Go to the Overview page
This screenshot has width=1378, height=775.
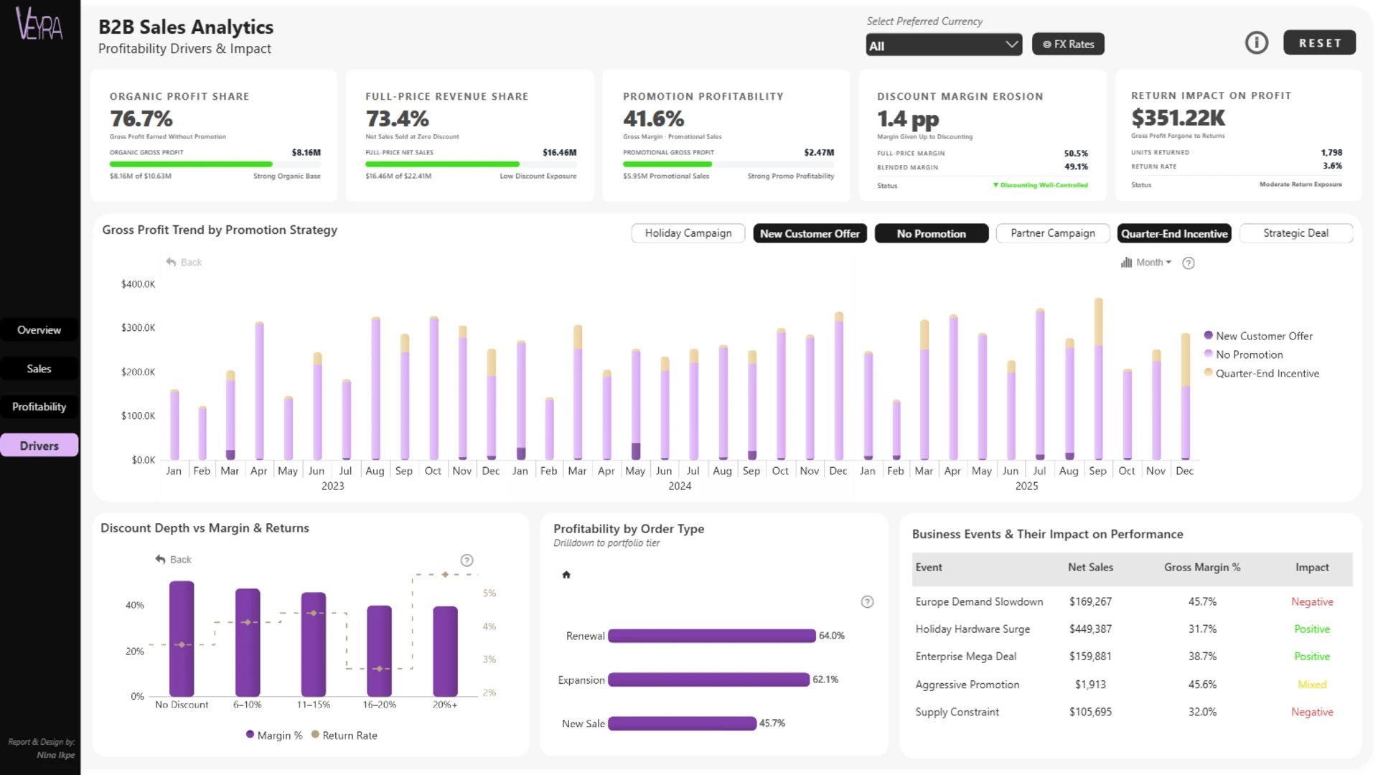(39, 330)
